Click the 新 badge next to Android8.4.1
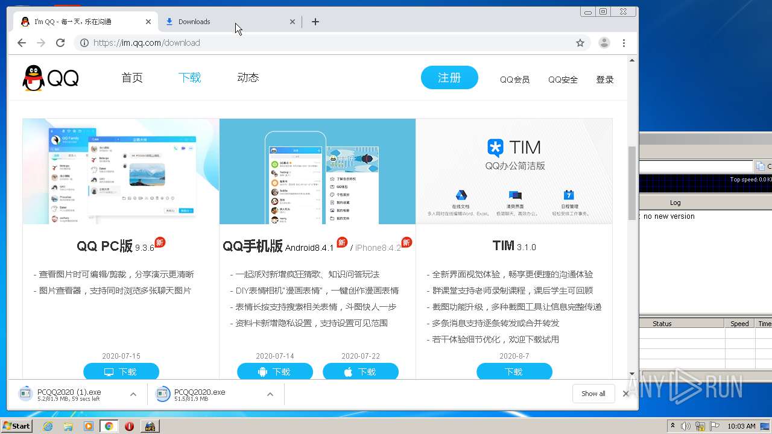772x434 pixels. (342, 242)
